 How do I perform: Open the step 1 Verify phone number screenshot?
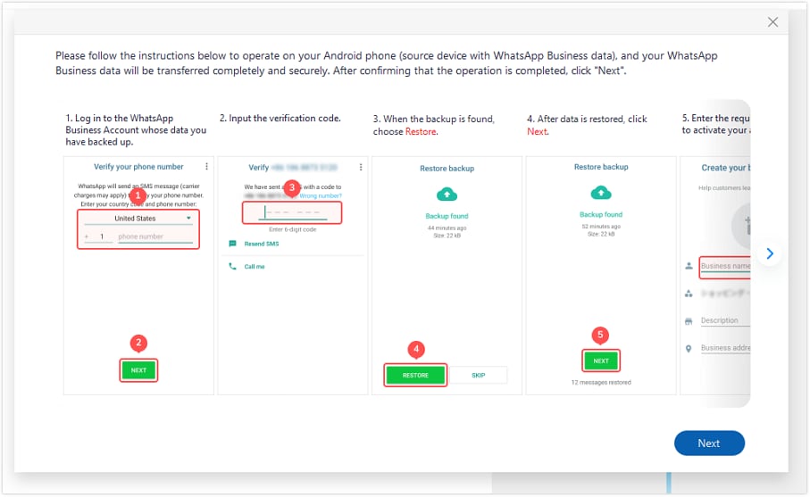coord(138,276)
